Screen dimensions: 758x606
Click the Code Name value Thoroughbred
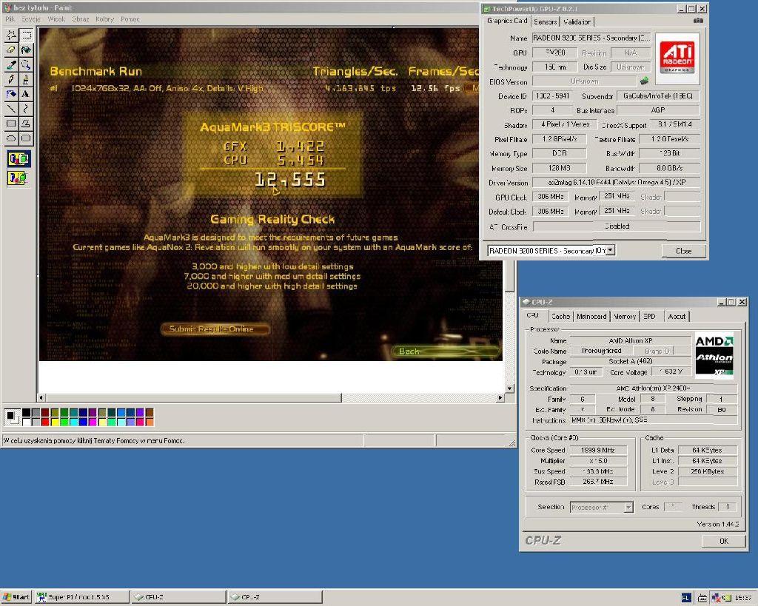(602, 351)
